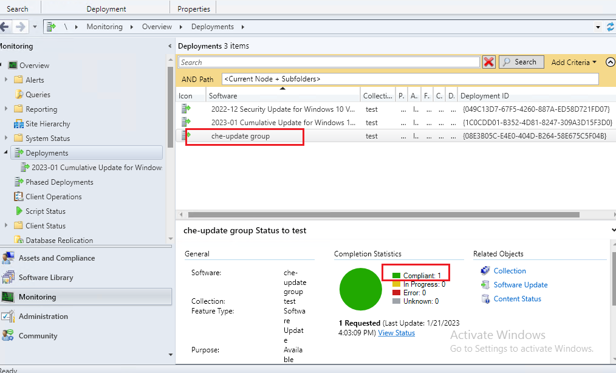Select Deployments in the breadcrumb path
Screen dimensions: 616x373
213,27
